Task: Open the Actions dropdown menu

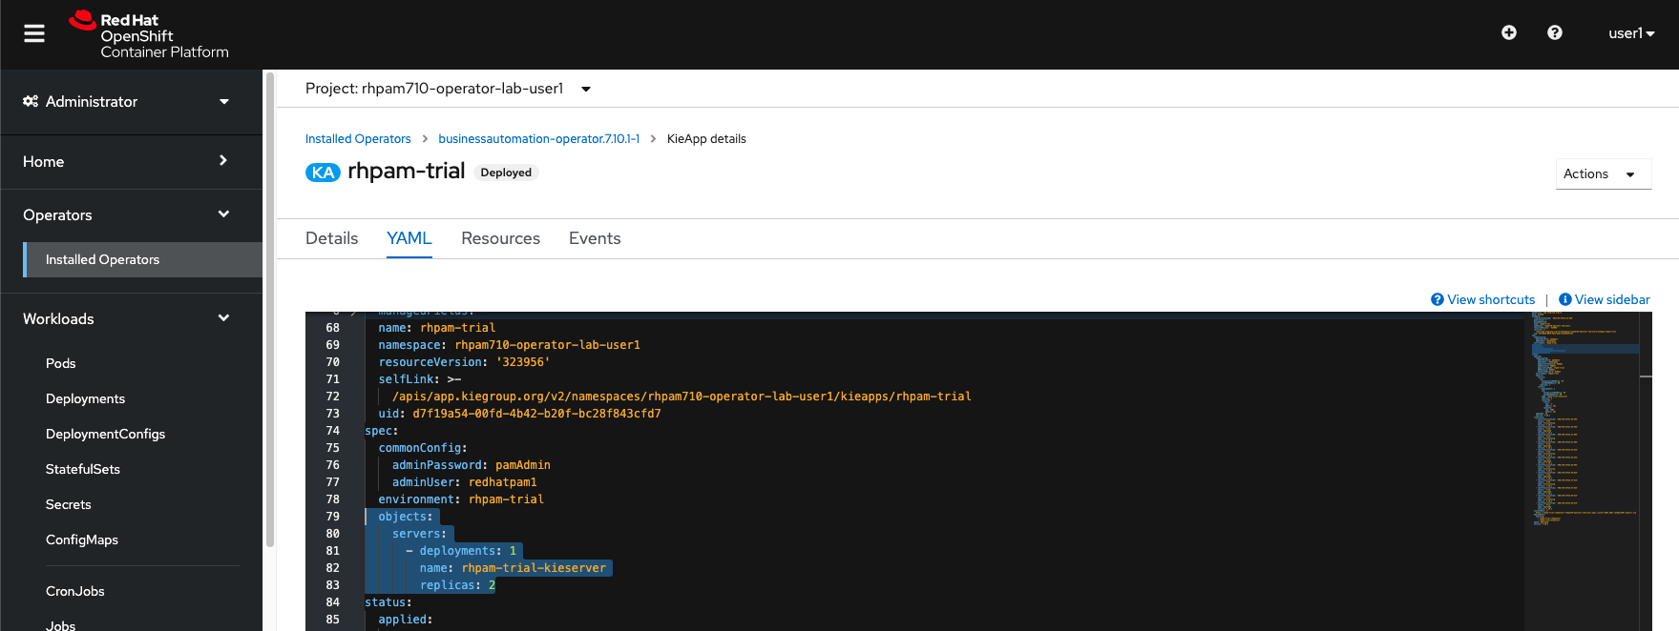Action: pyautogui.click(x=1604, y=174)
